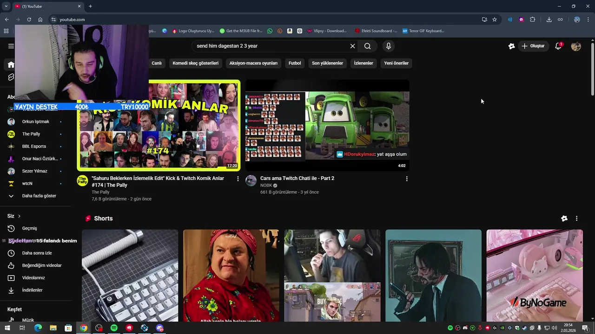Open the ByNoGame pink keyboard Short
Viewport: 595px width, 334px height.
[535, 276]
